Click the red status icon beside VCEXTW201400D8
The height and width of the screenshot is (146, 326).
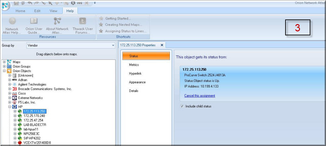pos(20,143)
